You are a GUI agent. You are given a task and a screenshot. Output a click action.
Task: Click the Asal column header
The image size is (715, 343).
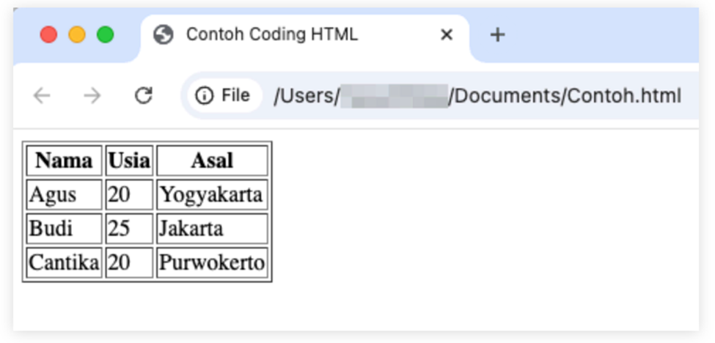(212, 161)
